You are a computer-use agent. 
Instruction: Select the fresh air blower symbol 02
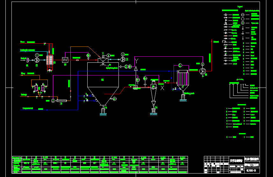(x=37, y=60)
